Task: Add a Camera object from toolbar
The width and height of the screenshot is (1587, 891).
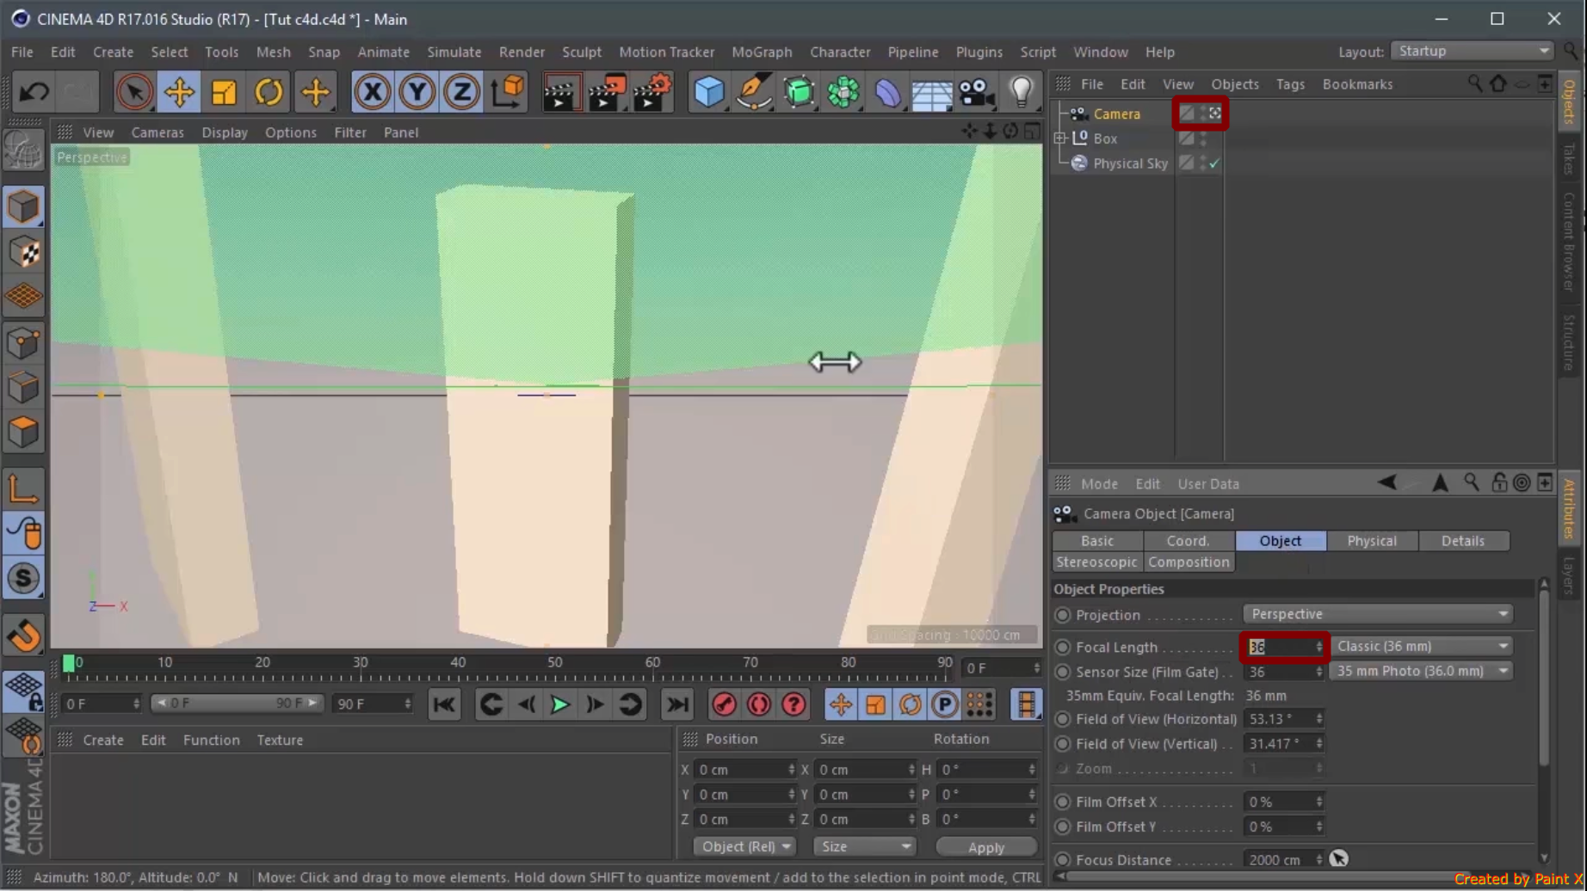Action: 977,92
